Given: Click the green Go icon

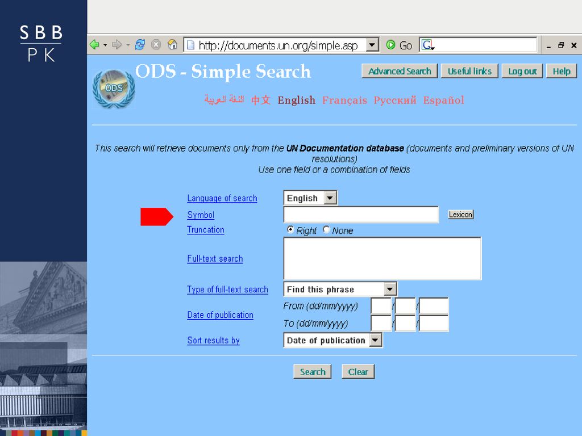Looking at the screenshot, I should coord(390,45).
